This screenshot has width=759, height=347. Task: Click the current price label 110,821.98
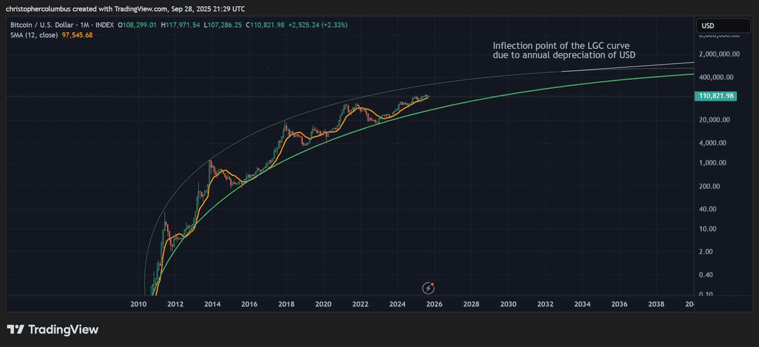point(717,96)
